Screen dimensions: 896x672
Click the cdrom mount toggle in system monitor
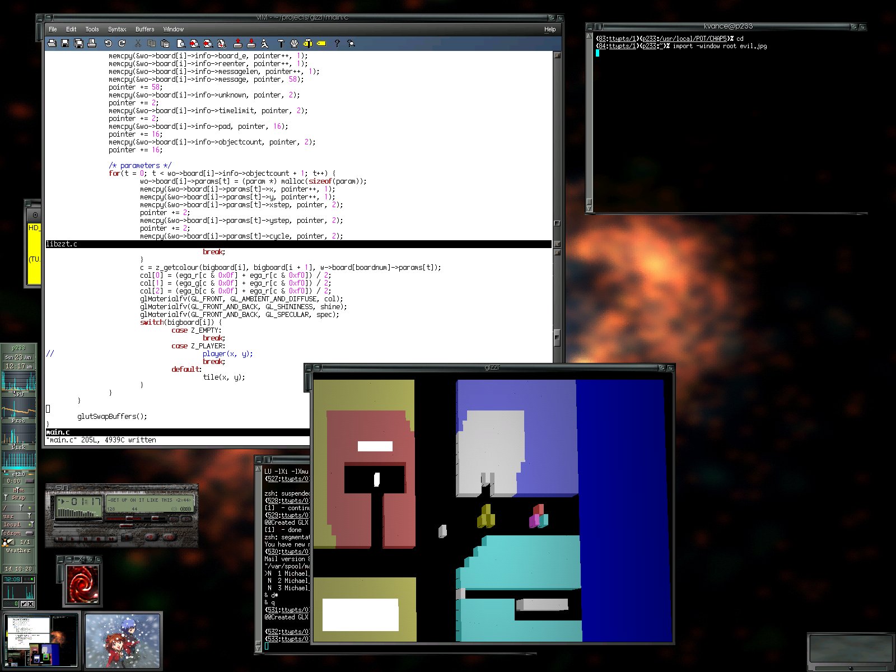[30, 533]
